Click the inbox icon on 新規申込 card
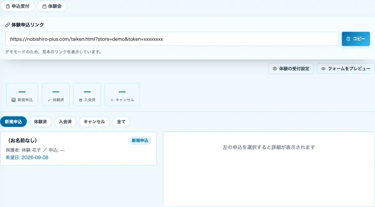375x207 pixels. point(14,100)
